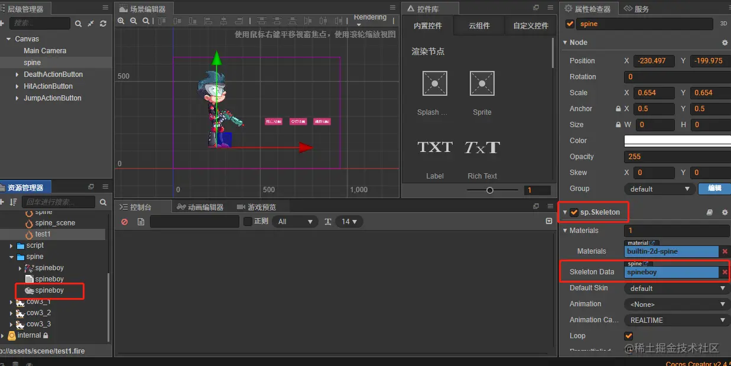The height and width of the screenshot is (366, 731).
Task: Click the Opacity 255 input field
Action: 677,157
